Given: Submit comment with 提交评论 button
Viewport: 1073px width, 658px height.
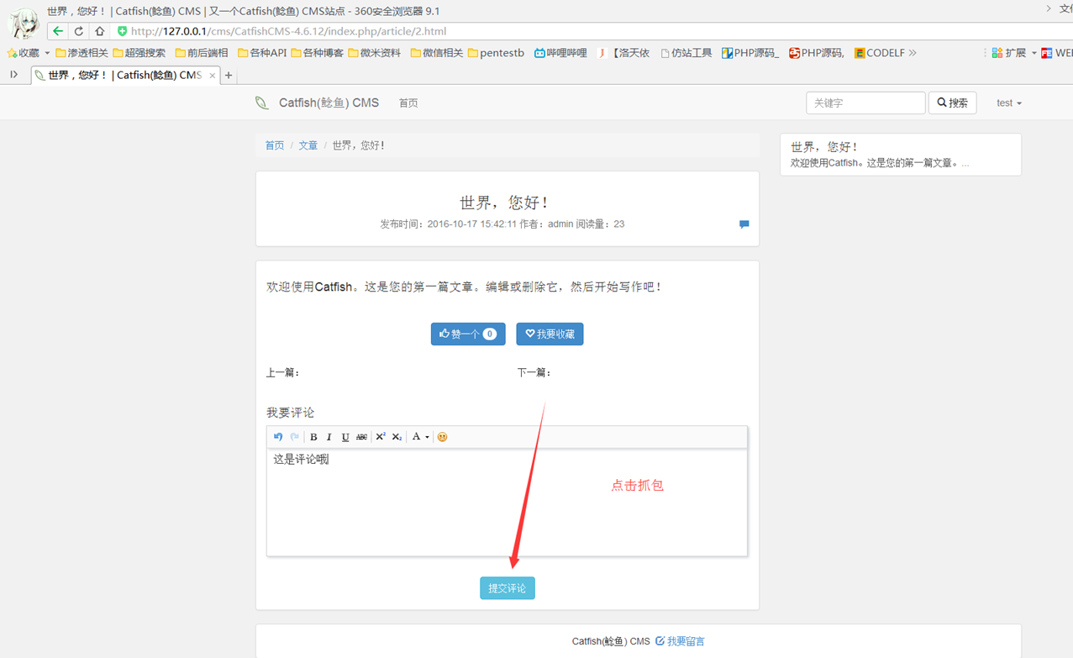Looking at the screenshot, I should pos(508,588).
